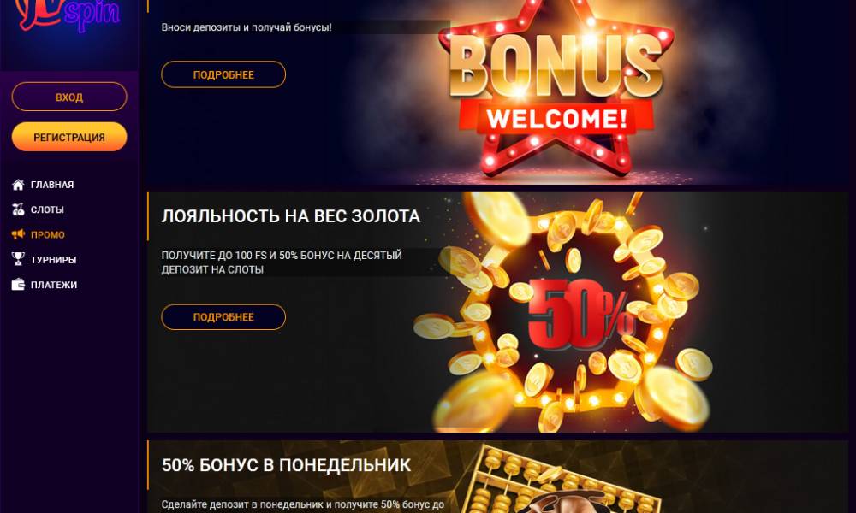
Task: Click the Лояльность на вес золота heading
Action: (x=291, y=216)
